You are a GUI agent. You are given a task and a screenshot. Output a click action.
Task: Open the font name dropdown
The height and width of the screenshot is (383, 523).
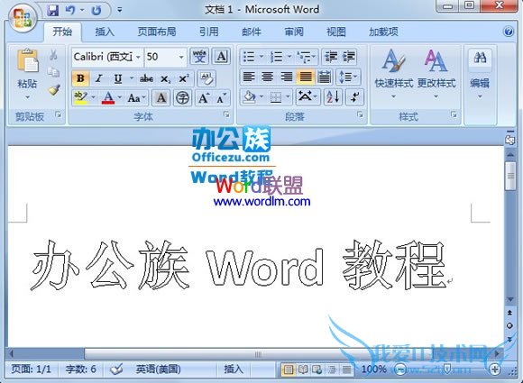(x=138, y=57)
